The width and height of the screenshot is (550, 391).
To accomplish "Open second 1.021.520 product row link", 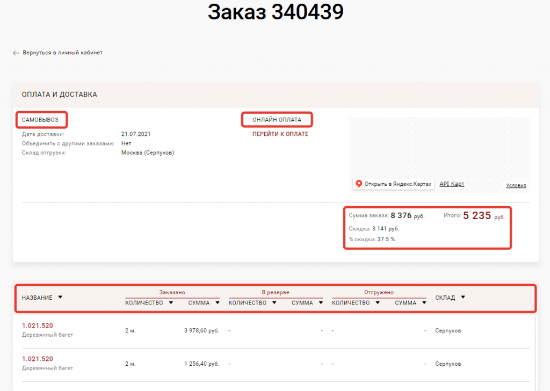I will 38,359.
